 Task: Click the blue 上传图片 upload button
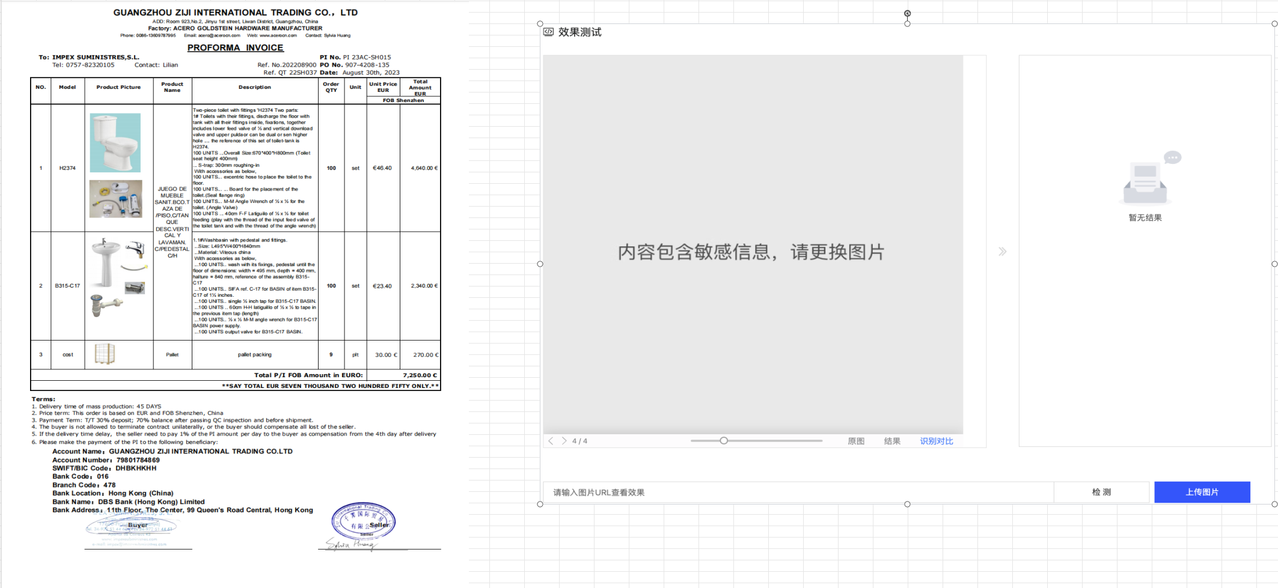tap(1202, 492)
